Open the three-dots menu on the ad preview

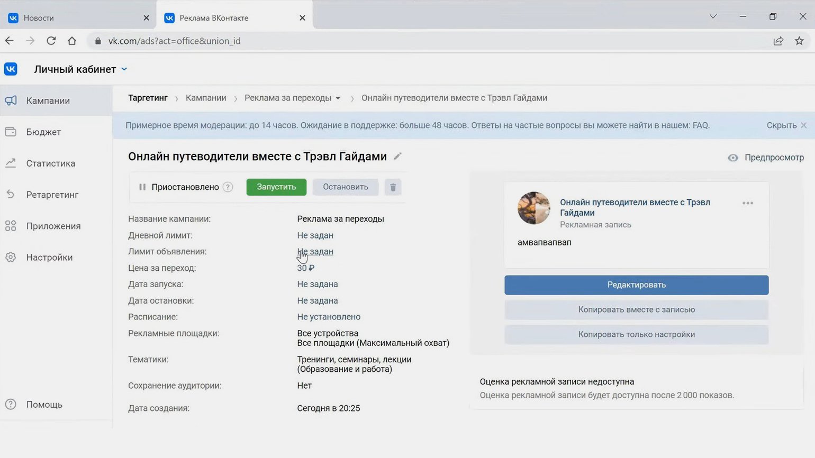747,203
